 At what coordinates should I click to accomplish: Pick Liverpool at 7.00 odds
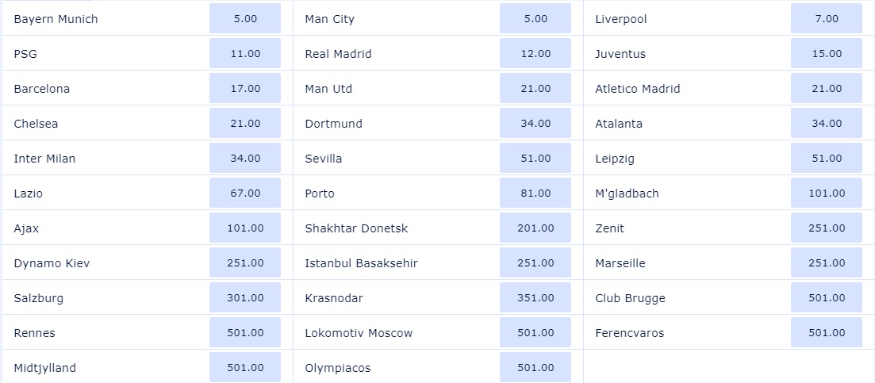point(826,19)
